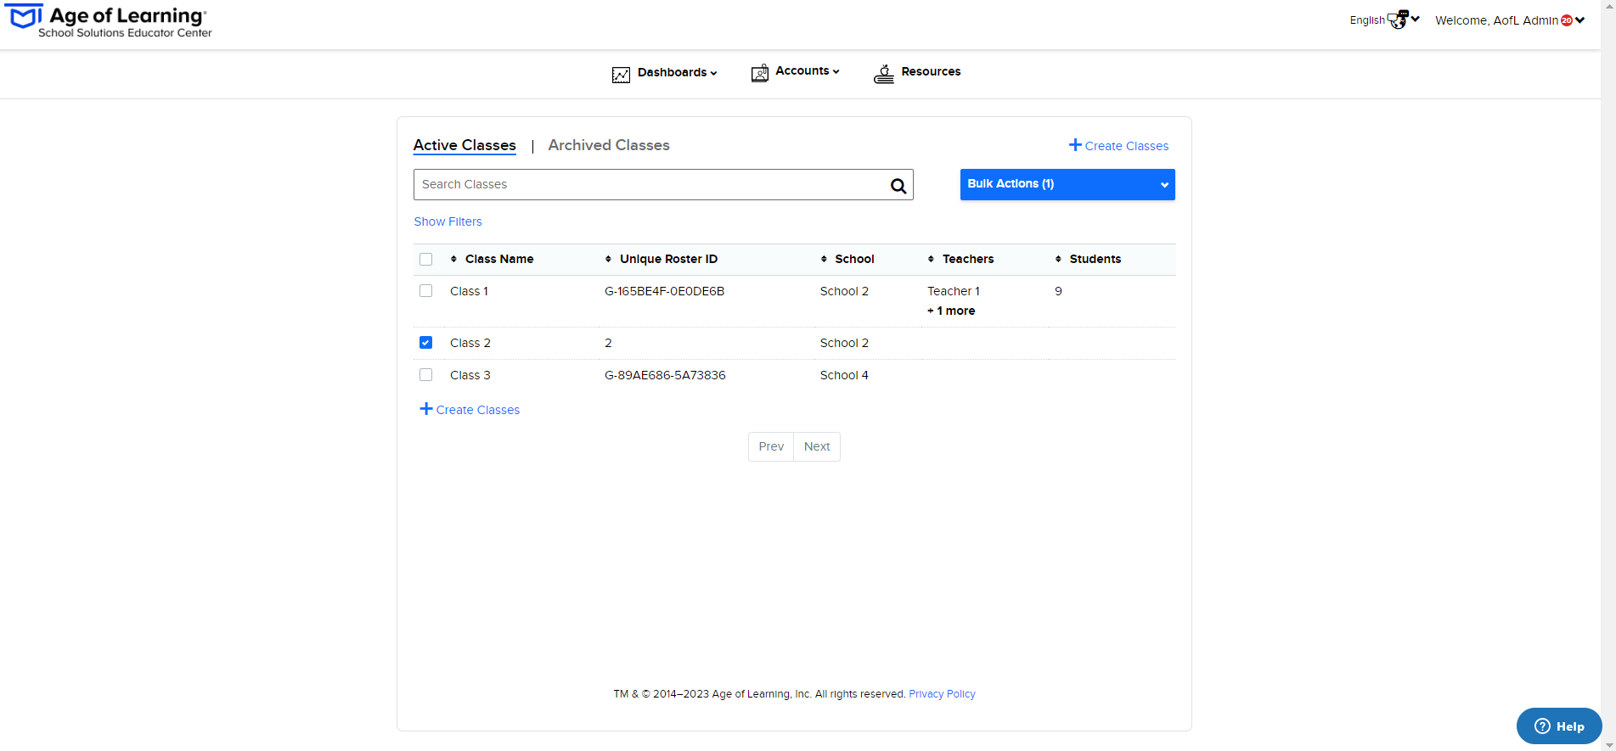This screenshot has width=1616, height=751.
Task: Click Create Classes link below table
Action: click(x=470, y=410)
